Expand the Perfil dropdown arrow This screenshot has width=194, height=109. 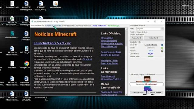[162, 29]
